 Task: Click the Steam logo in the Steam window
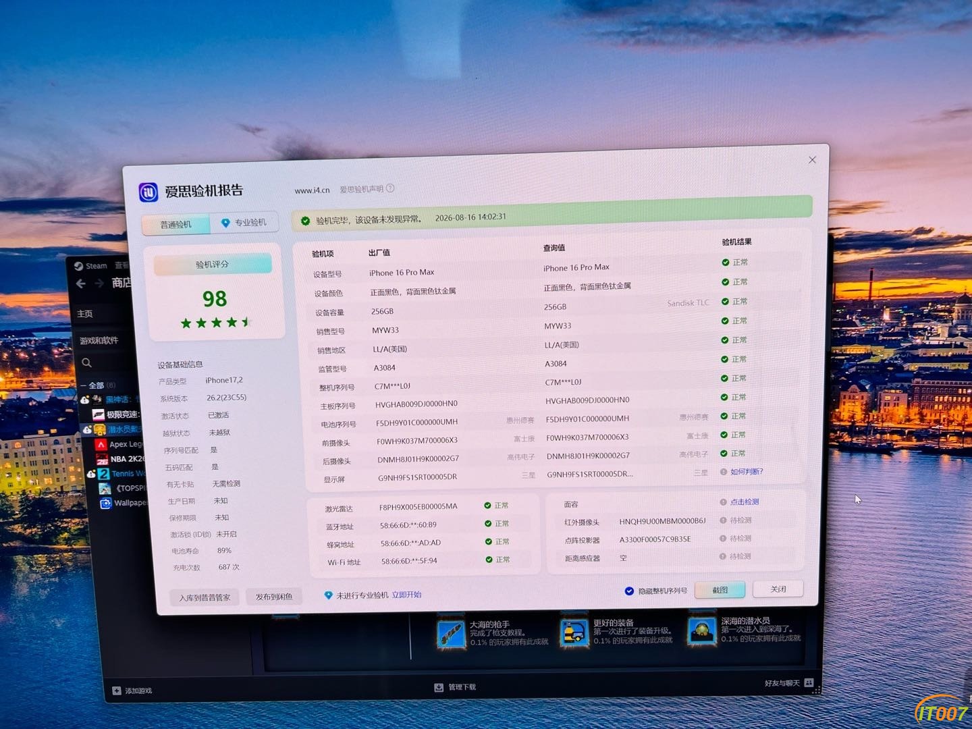pyautogui.click(x=78, y=266)
